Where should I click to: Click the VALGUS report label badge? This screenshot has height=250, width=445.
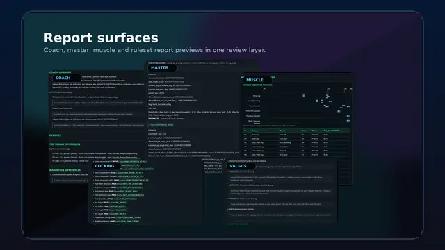click(x=241, y=166)
